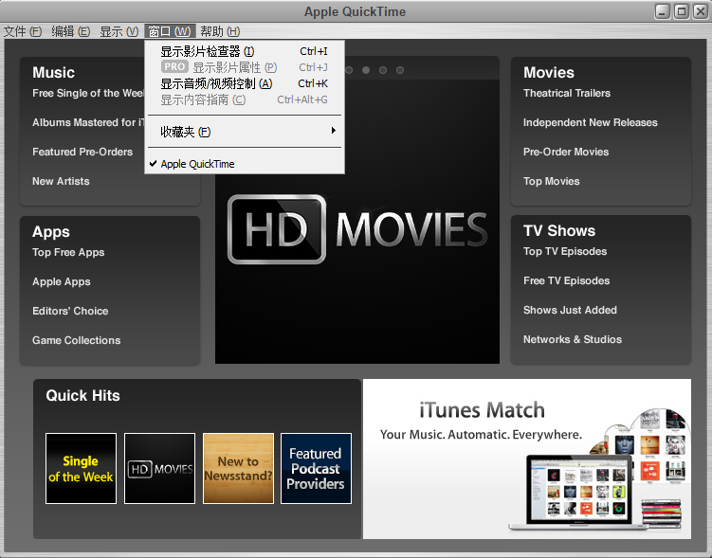Viewport: 712px width, 558px height.
Task: Open the 编辑 menu
Action: pyautogui.click(x=71, y=31)
